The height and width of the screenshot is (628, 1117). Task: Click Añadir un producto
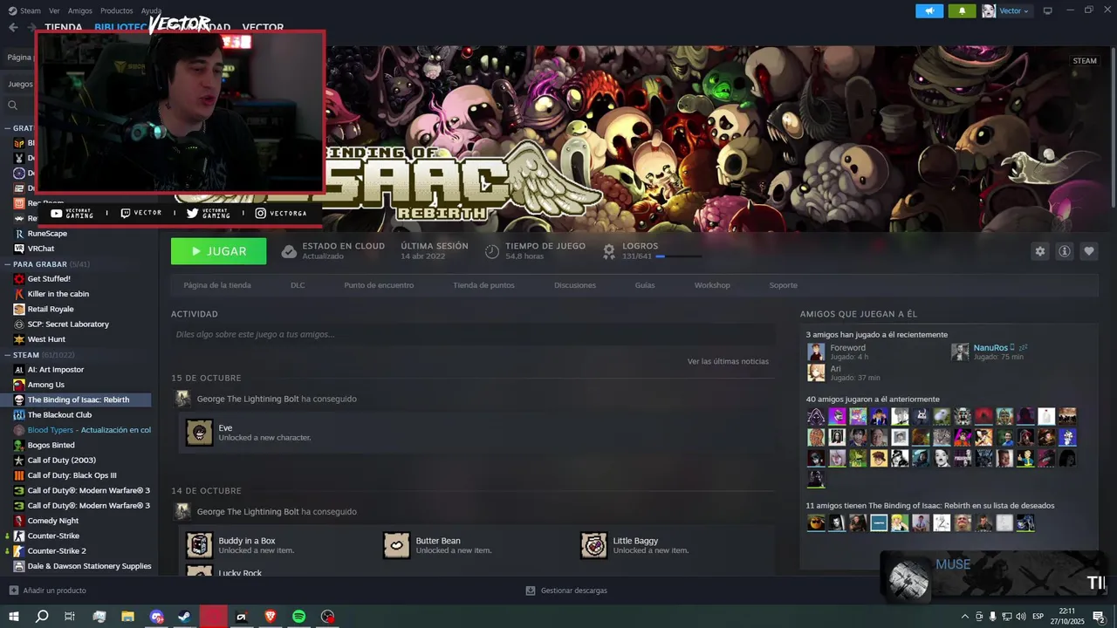click(x=54, y=590)
